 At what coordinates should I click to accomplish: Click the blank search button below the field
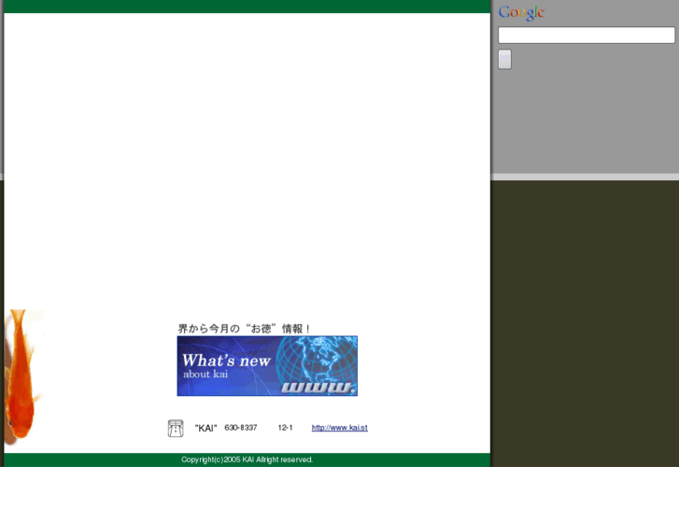coord(504,60)
